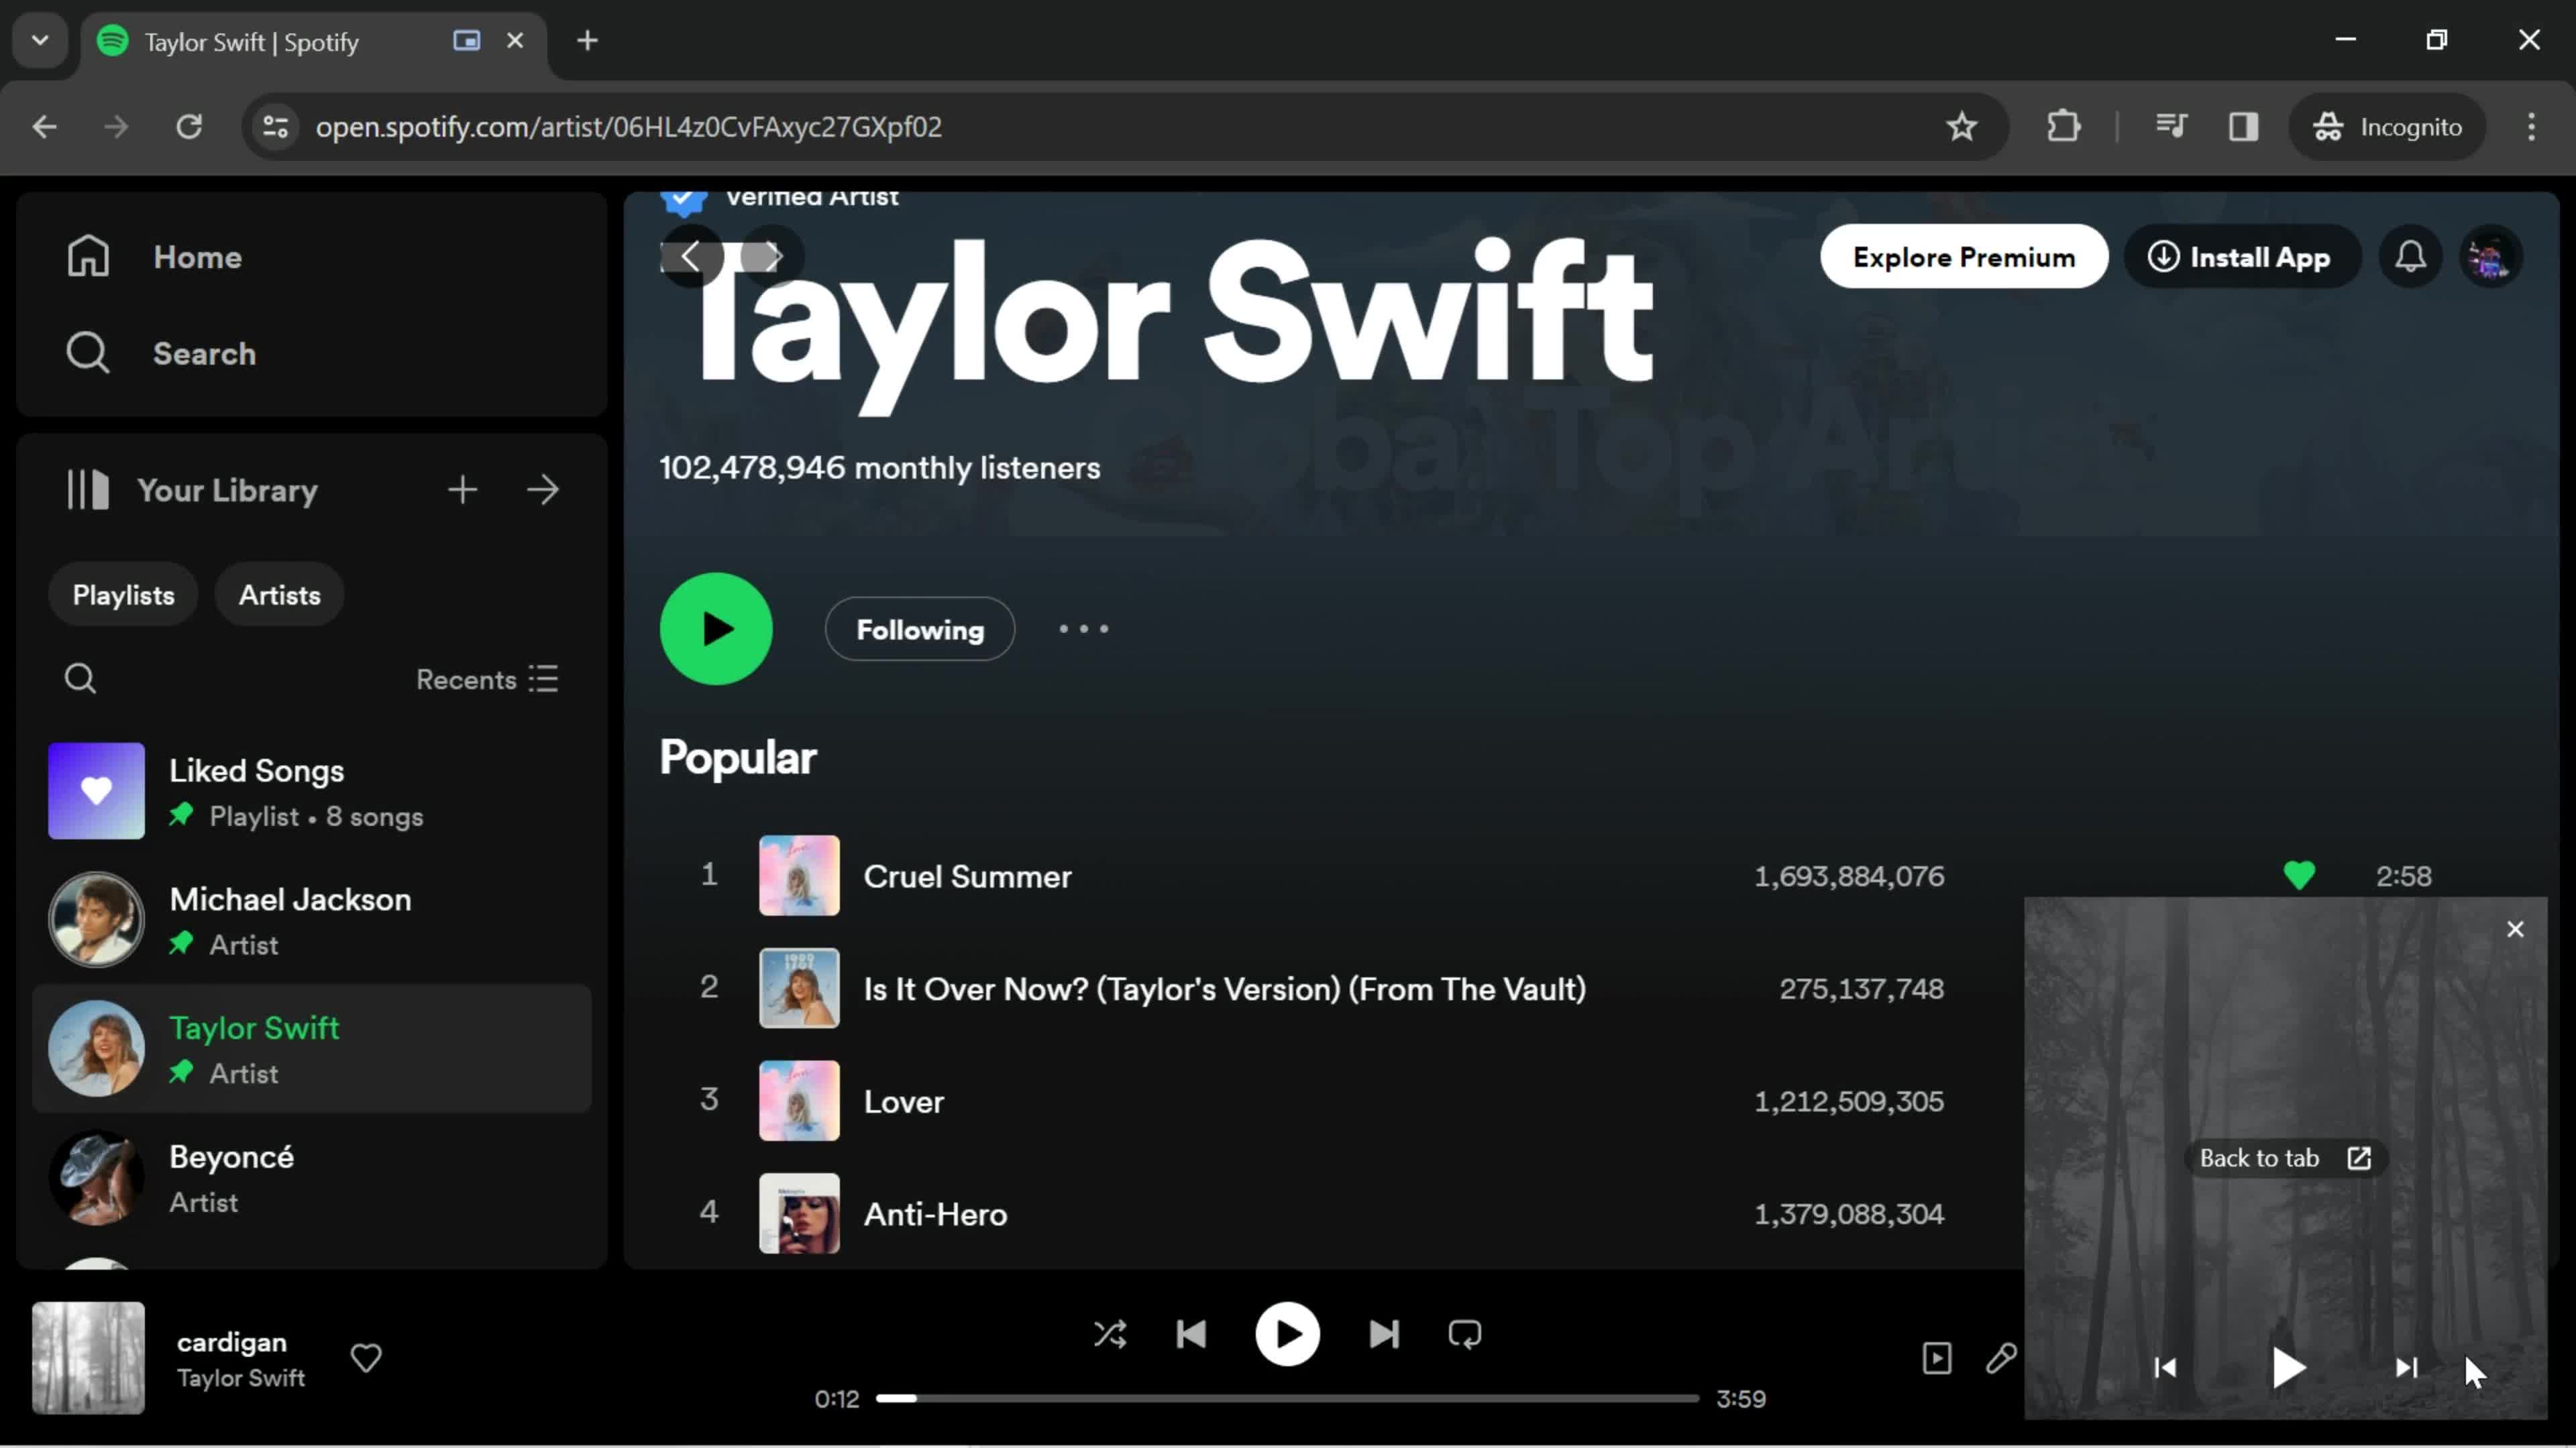Show more of Your Library with the arrow

pos(543,489)
